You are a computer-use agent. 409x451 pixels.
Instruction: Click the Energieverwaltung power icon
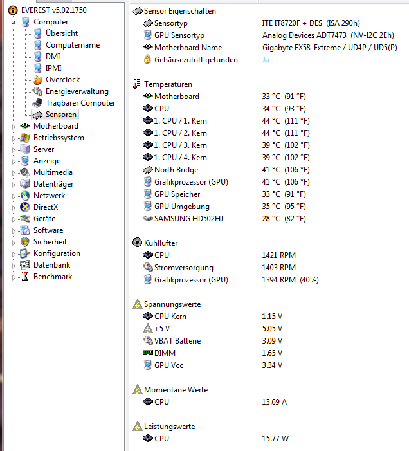click(x=38, y=91)
